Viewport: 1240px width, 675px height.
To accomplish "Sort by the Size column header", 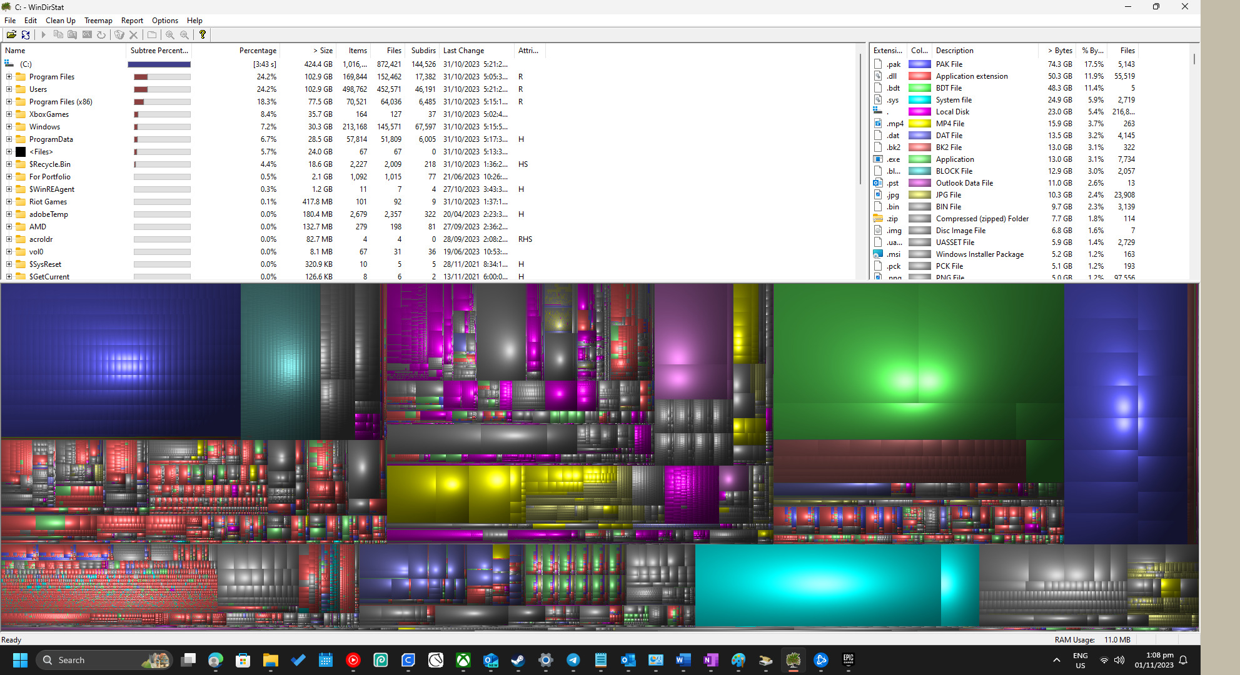I will tap(308, 51).
